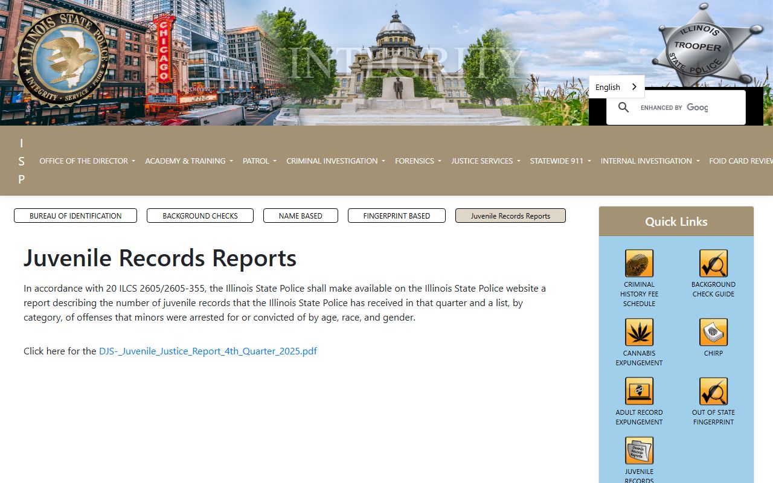Open the Out of State Fingerprint icon
This screenshot has height=483, width=773.
pos(713,391)
